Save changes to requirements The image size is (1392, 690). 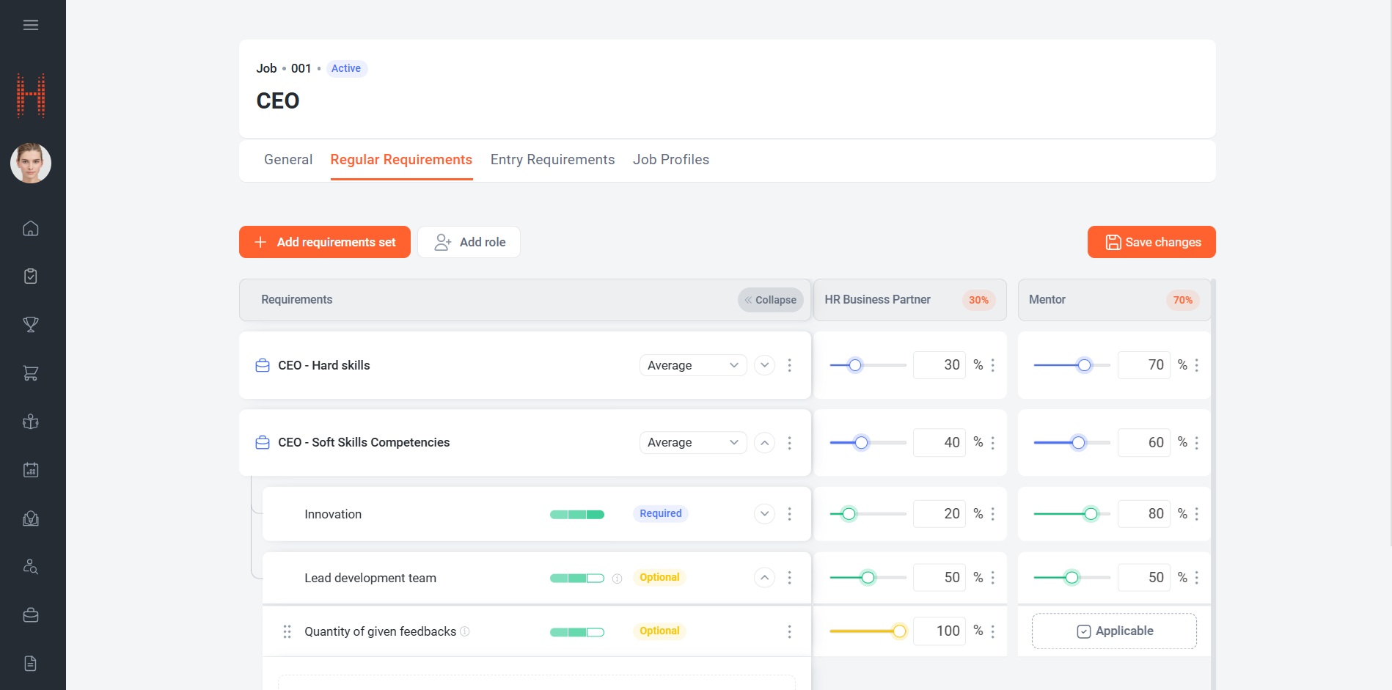[x=1151, y=242]
